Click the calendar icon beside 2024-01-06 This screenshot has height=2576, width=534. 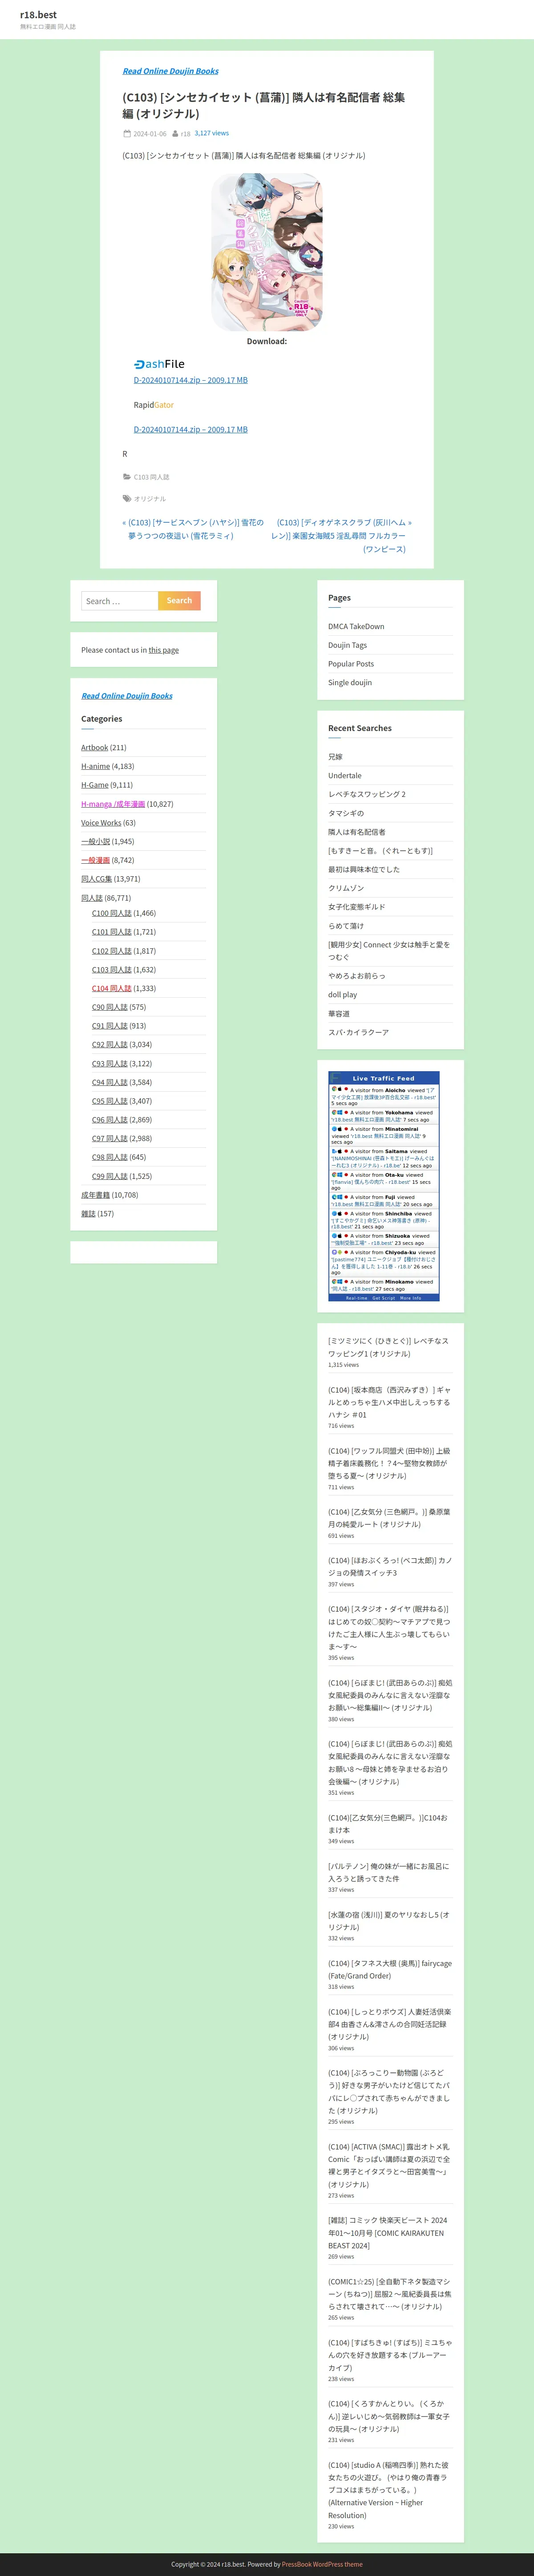pyautogui.click(x=126, y=133)
